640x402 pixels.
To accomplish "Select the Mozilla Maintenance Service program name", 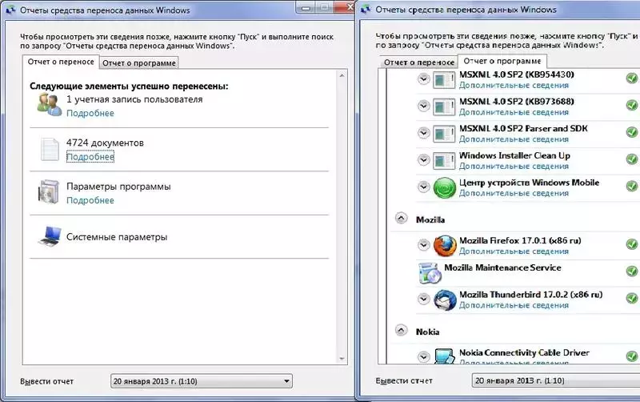I will 502,267.
